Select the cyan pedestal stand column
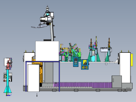136x102 pixels. point(8,81)
